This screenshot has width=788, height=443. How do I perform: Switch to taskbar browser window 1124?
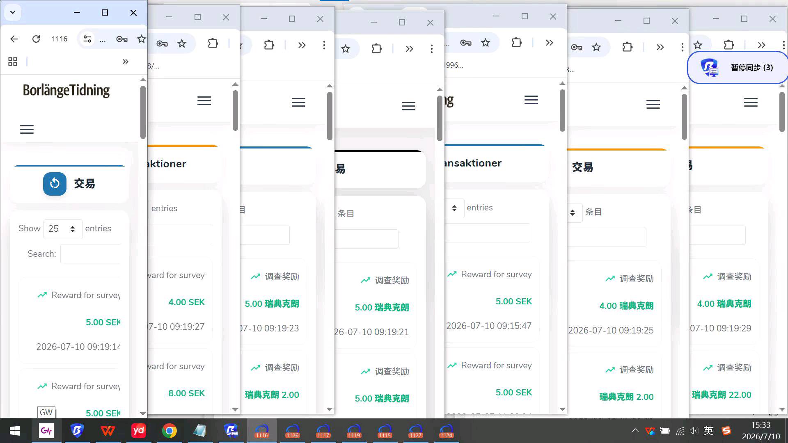(446, 431)
